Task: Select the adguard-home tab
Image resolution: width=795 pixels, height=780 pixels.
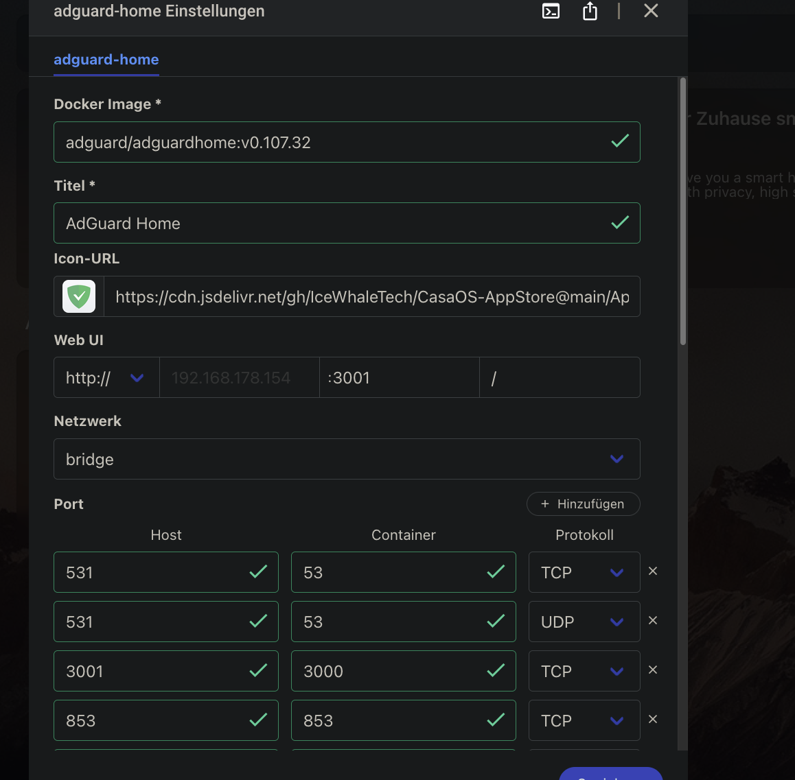Action: (106, 60)
